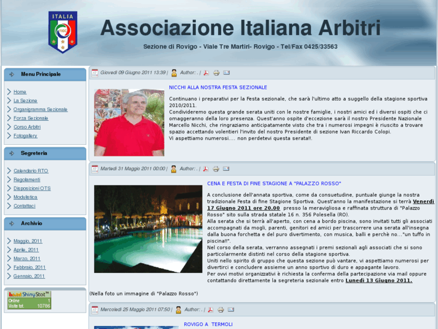Click the caption Nella foto un immagine
Viewport: 438px width, 329px height.
[143, 294]
